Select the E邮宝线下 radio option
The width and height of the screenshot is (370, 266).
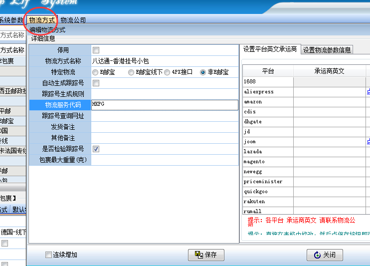click(131, 72)
